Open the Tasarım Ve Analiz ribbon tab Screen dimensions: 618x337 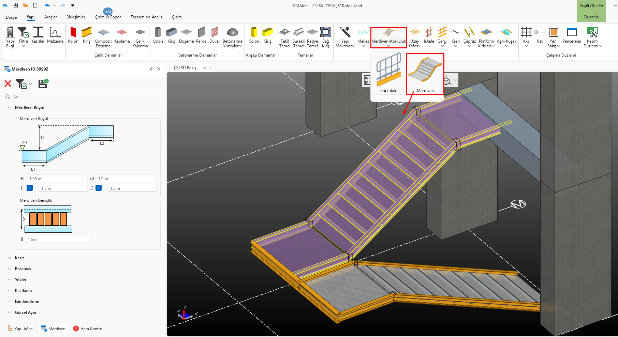pos(146,17)
